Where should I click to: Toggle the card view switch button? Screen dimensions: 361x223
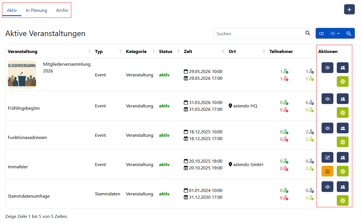(x=322, y=33)
